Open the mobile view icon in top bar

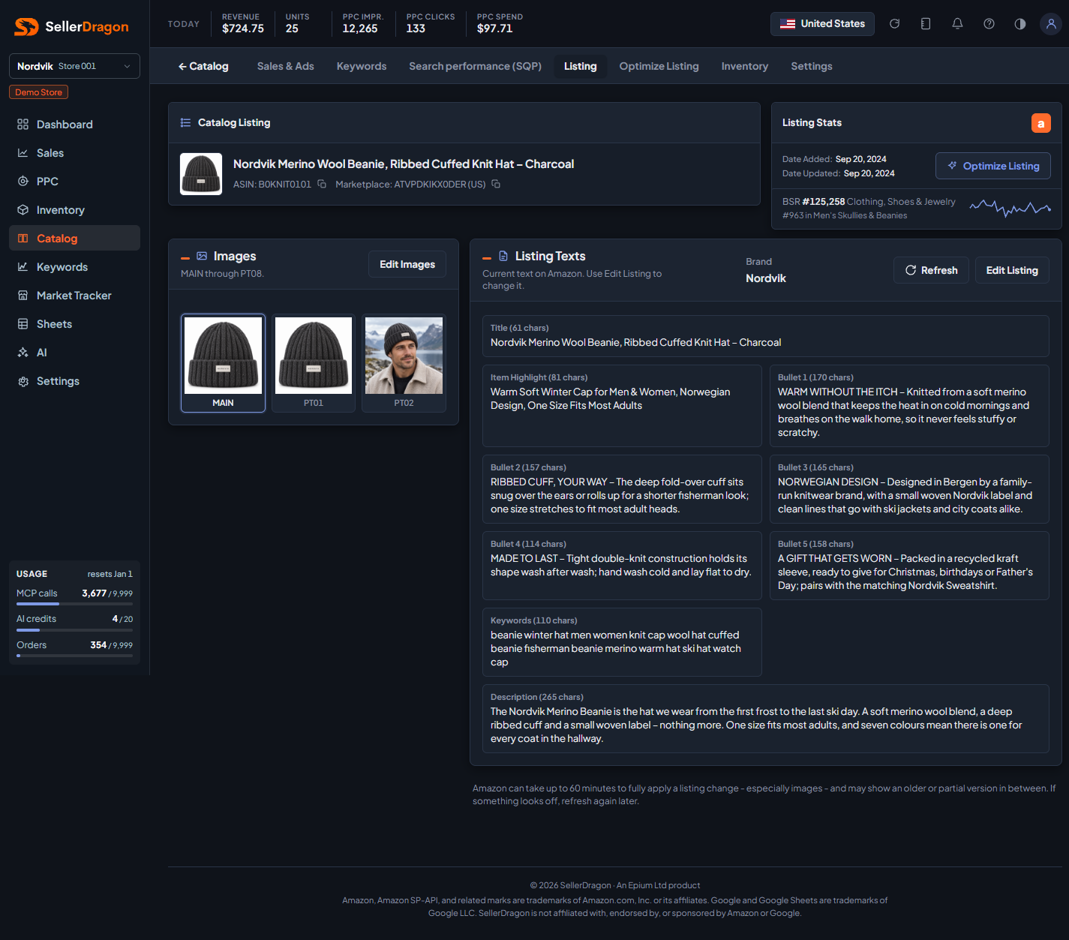(x=926, y=24)
